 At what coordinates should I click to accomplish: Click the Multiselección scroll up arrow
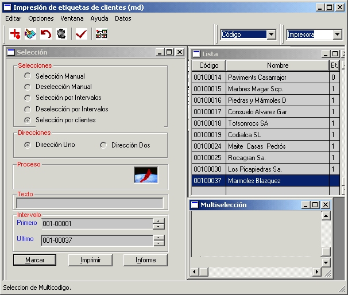click(326, 216)
